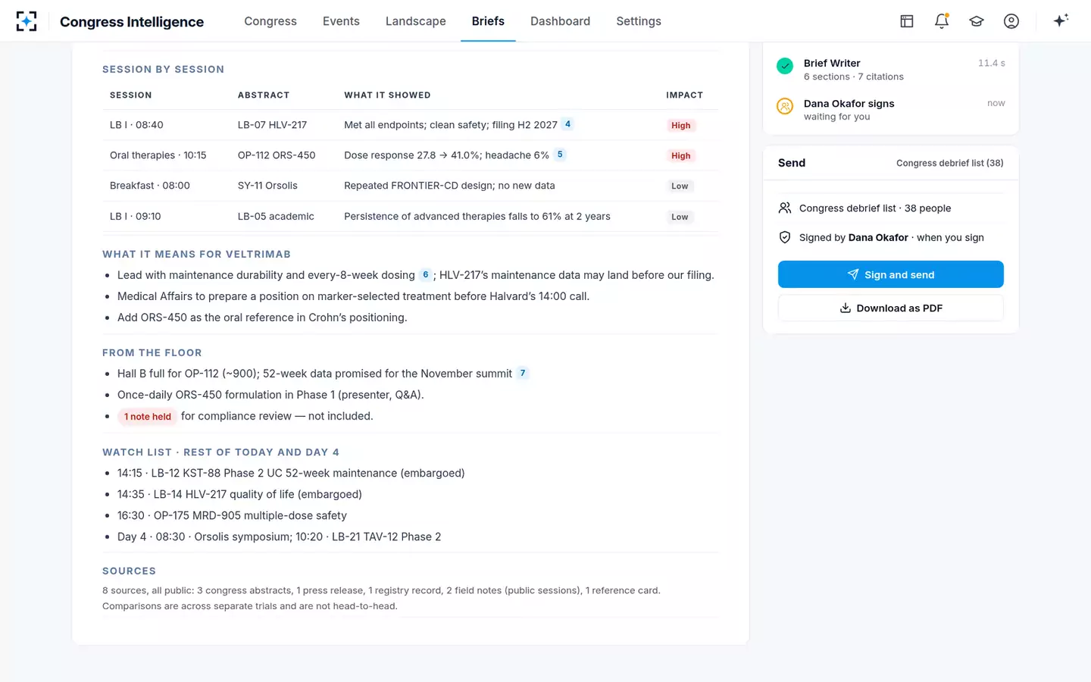This screenshot has width=1091, height=682.
Task: Select the Briefs tab
Action: pyautogui.click(x=488, y=21)
